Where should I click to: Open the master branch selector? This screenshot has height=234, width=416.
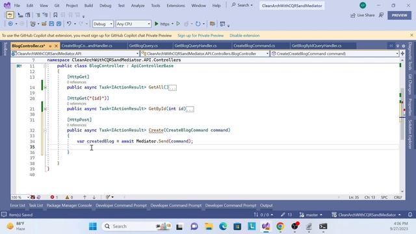(x=311, y=214)
